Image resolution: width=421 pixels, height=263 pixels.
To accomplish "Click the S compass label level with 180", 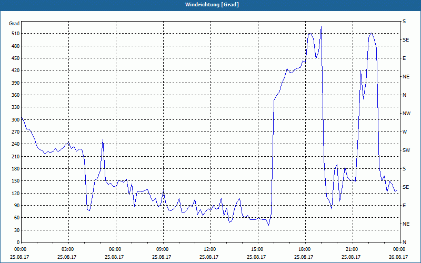I will pyautogui.click(x=404, y=169).
